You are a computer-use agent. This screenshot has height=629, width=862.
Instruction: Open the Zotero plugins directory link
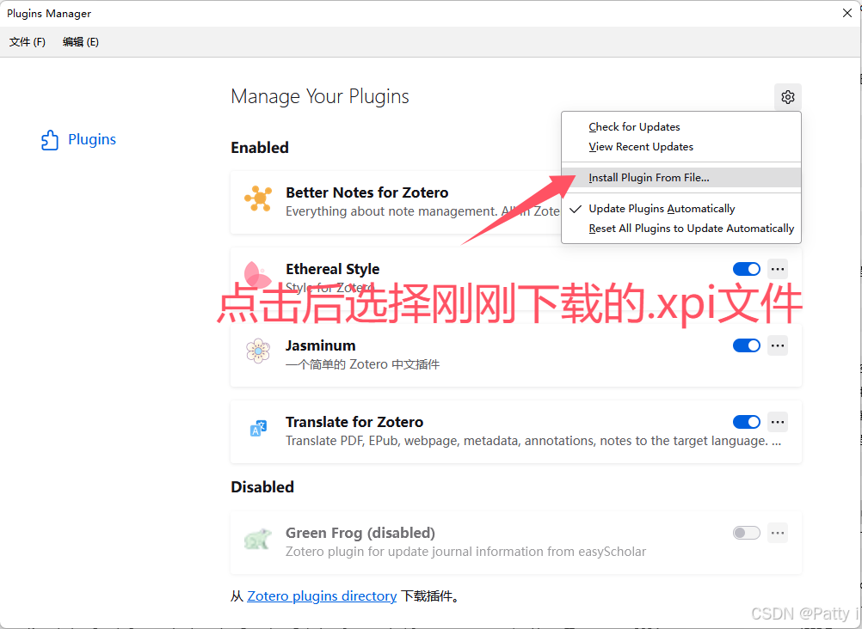click(322, 596)
